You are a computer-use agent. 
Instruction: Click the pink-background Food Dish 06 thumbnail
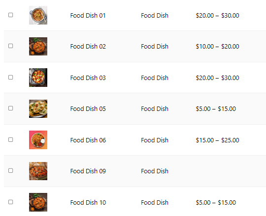point(38,140)
